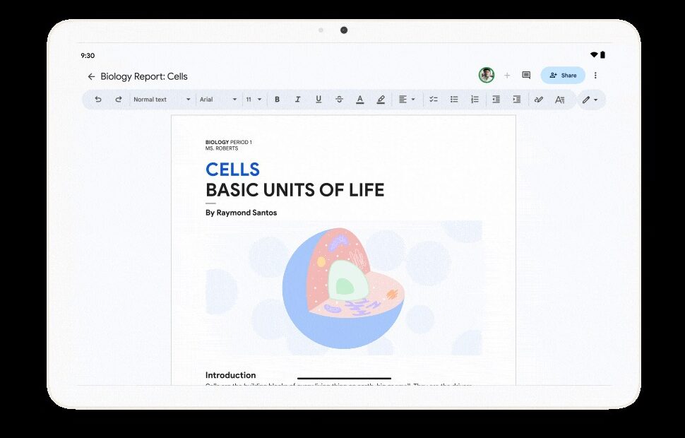Insert a numbered list
This screenshot has width=685, height=438.
point(475,100)
